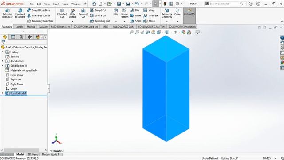Select the Top Plane tree item
Image resolution: width=284 pixels, height=160 pixels.
click(x=14, y=80)
